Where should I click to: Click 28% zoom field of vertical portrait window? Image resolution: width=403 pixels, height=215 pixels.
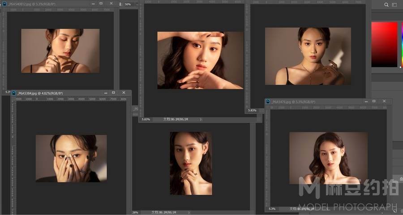[135, 212]
